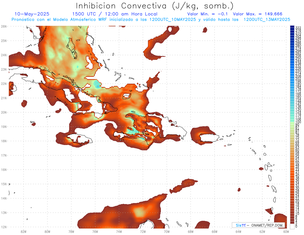Click the 22N latitude label
Image resolution: width=304 pixels, height=235 pixels.
click(4, 84)
